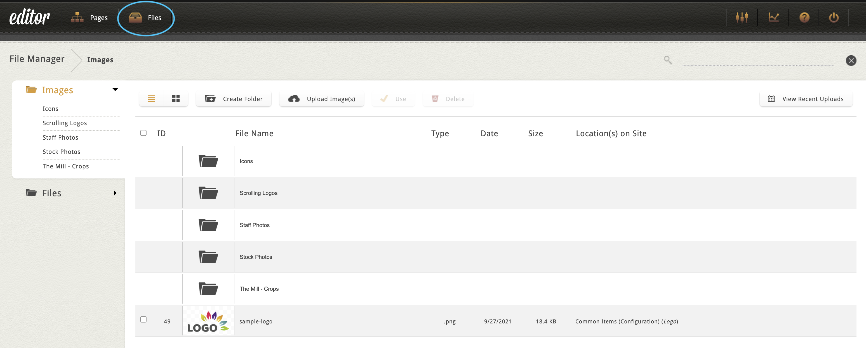Image resolution: width=866 pixels, height=348 pixels.
Task: Click the Upload Image(s) button
Action: pyautogui.click(x=321, y=99)
